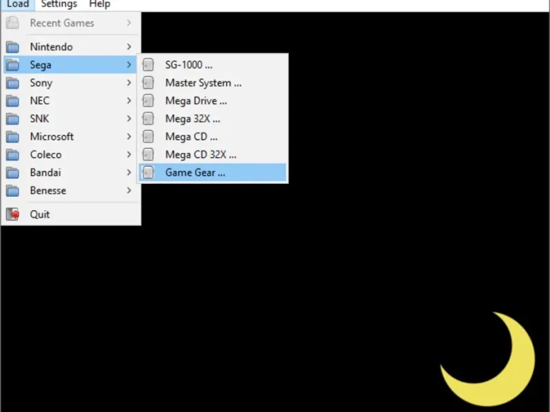Click the Master System cartridge icon
Viewport: 550px width, 412px height.
tap(148, 83)
